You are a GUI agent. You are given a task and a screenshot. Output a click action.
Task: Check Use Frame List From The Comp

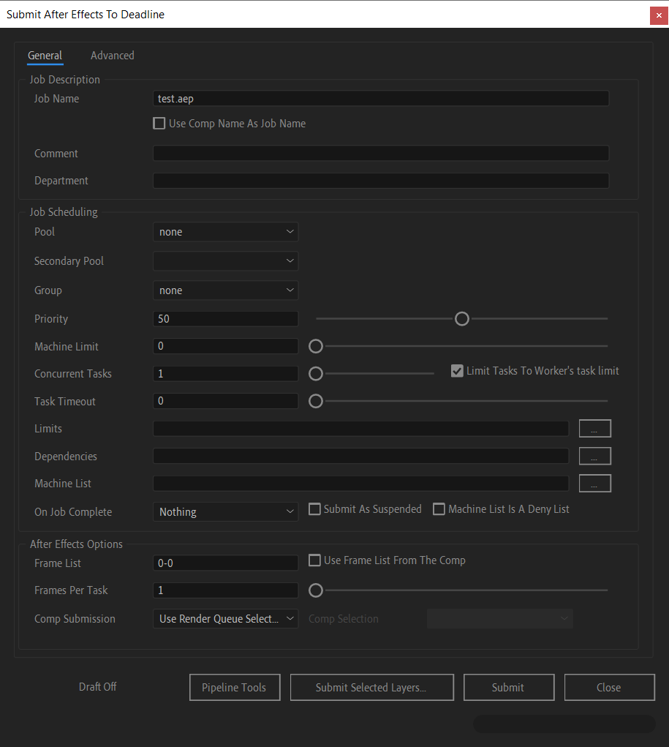[x=315, y=560]
